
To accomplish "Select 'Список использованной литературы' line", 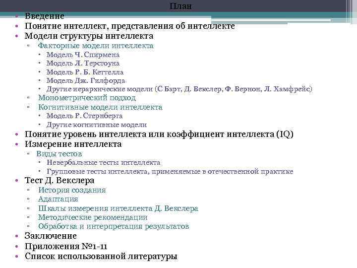I will 101,256.
